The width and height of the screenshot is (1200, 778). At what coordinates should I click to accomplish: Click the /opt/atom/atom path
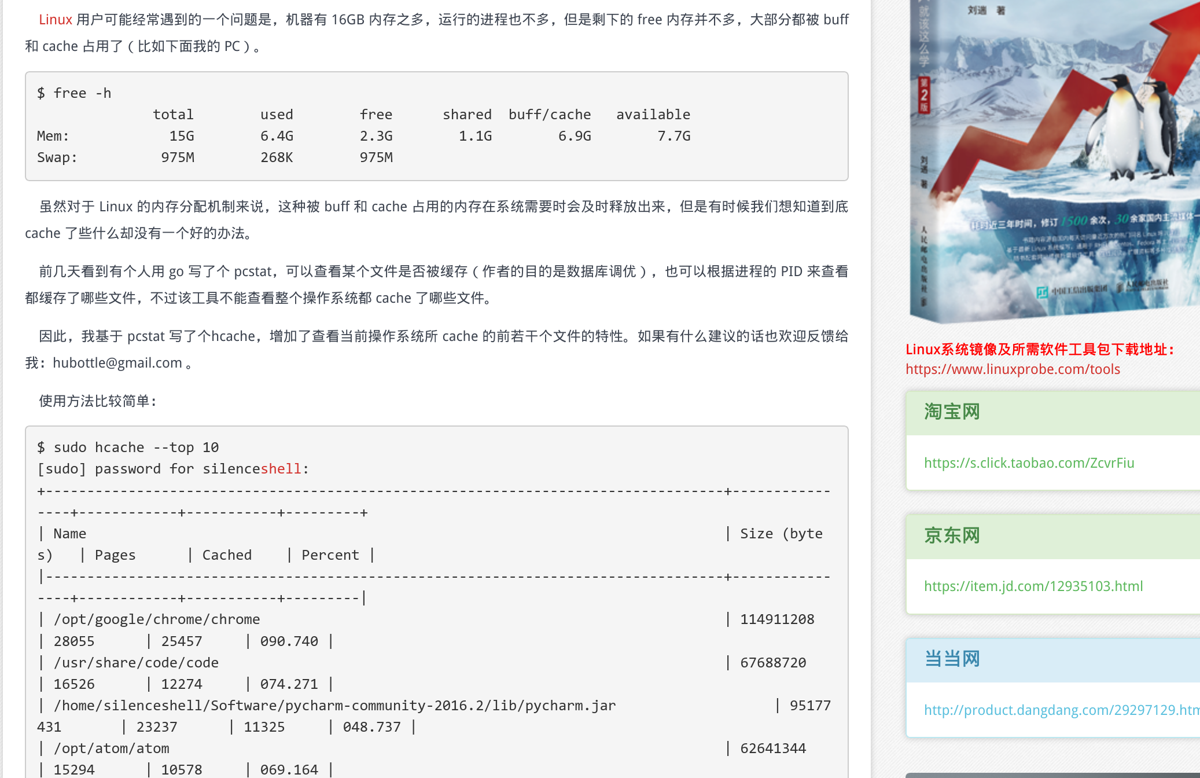(112, 748)
